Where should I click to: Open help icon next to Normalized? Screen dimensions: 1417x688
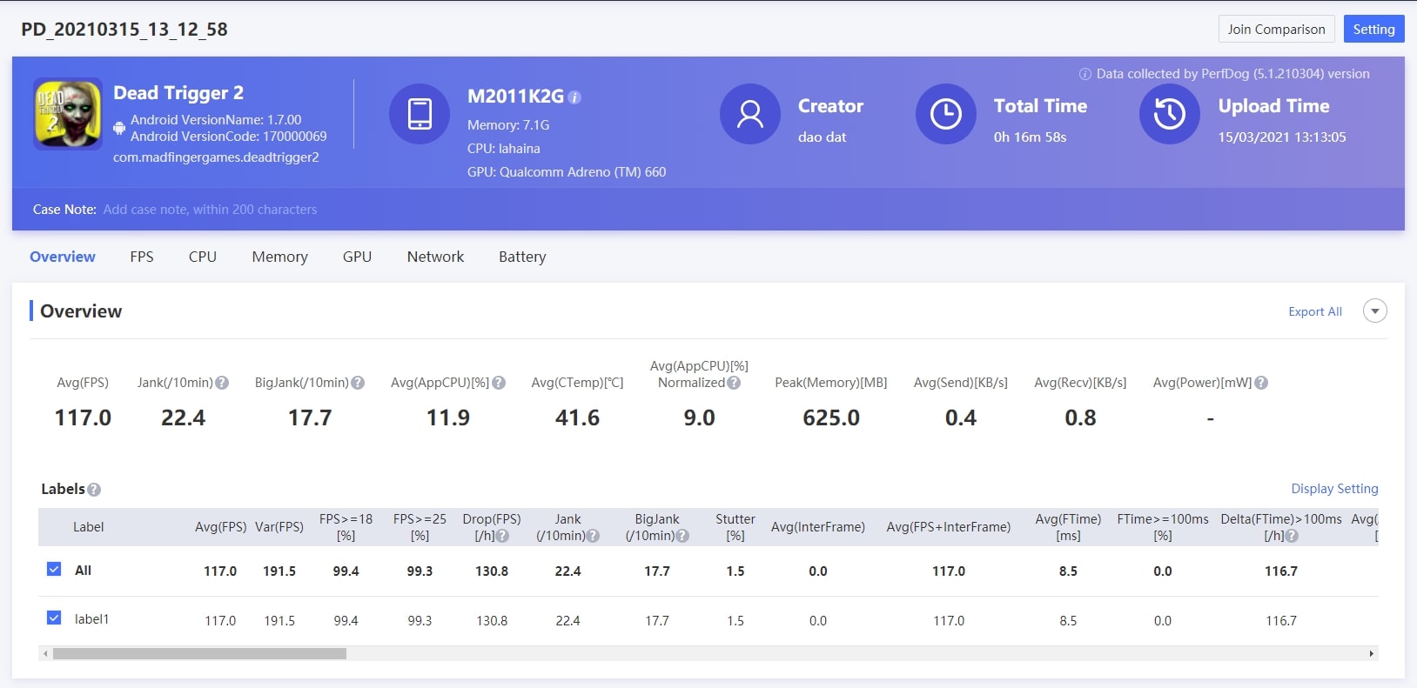click(734, 383)
